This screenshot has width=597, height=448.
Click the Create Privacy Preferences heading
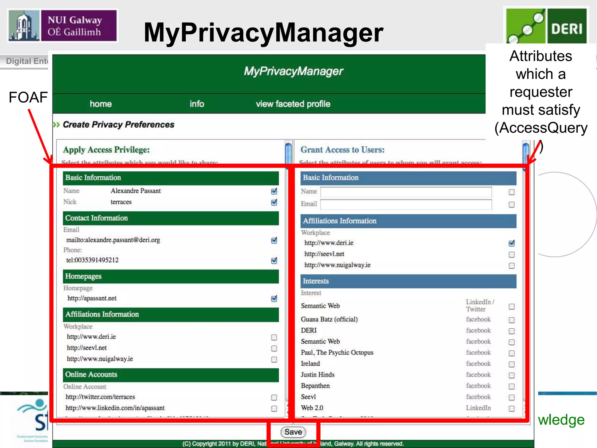(x=118, y=125)
